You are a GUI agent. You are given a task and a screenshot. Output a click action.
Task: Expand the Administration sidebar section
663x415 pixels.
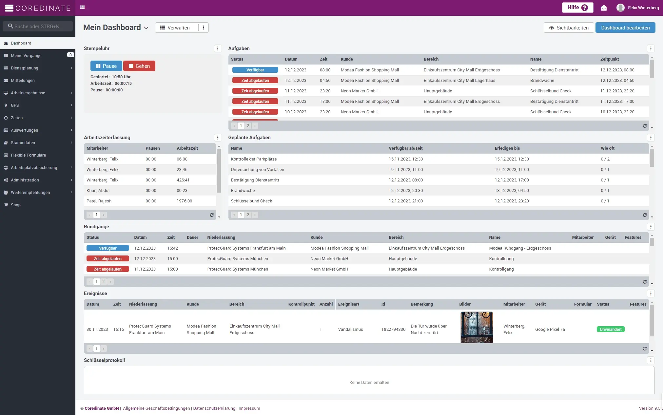25,180
